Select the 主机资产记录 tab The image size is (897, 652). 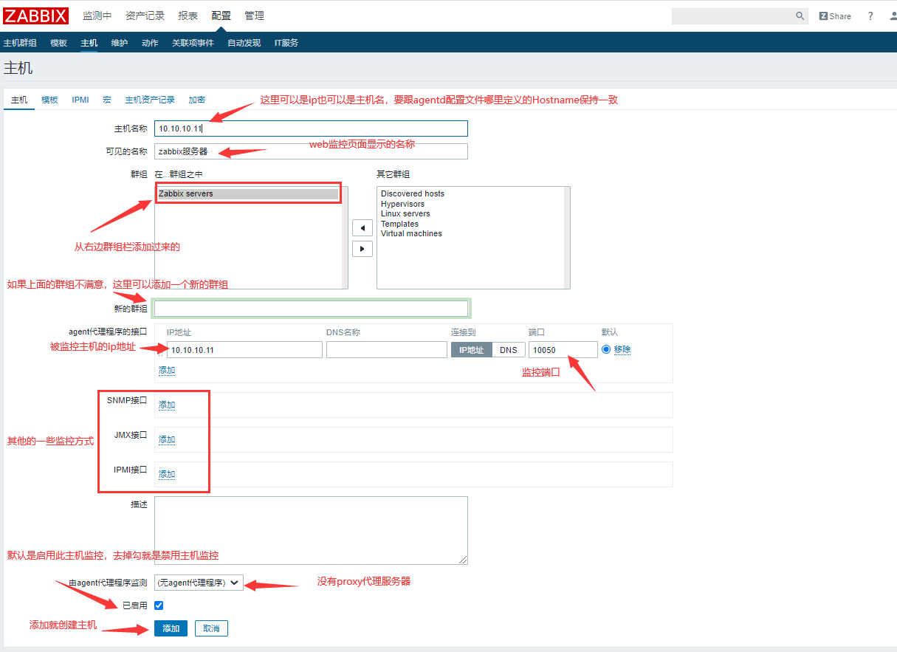(x=150, y=100)
